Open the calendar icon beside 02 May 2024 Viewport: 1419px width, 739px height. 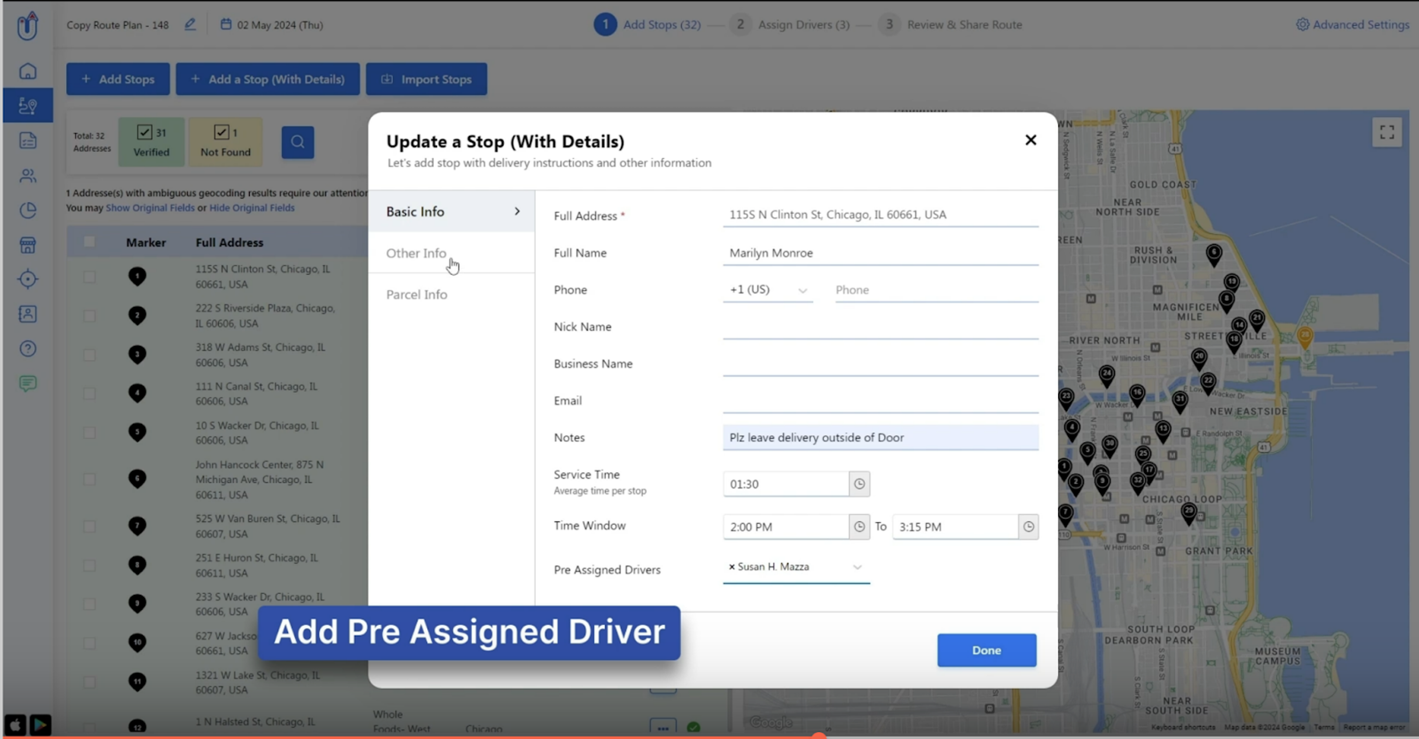tap(226, 24)
